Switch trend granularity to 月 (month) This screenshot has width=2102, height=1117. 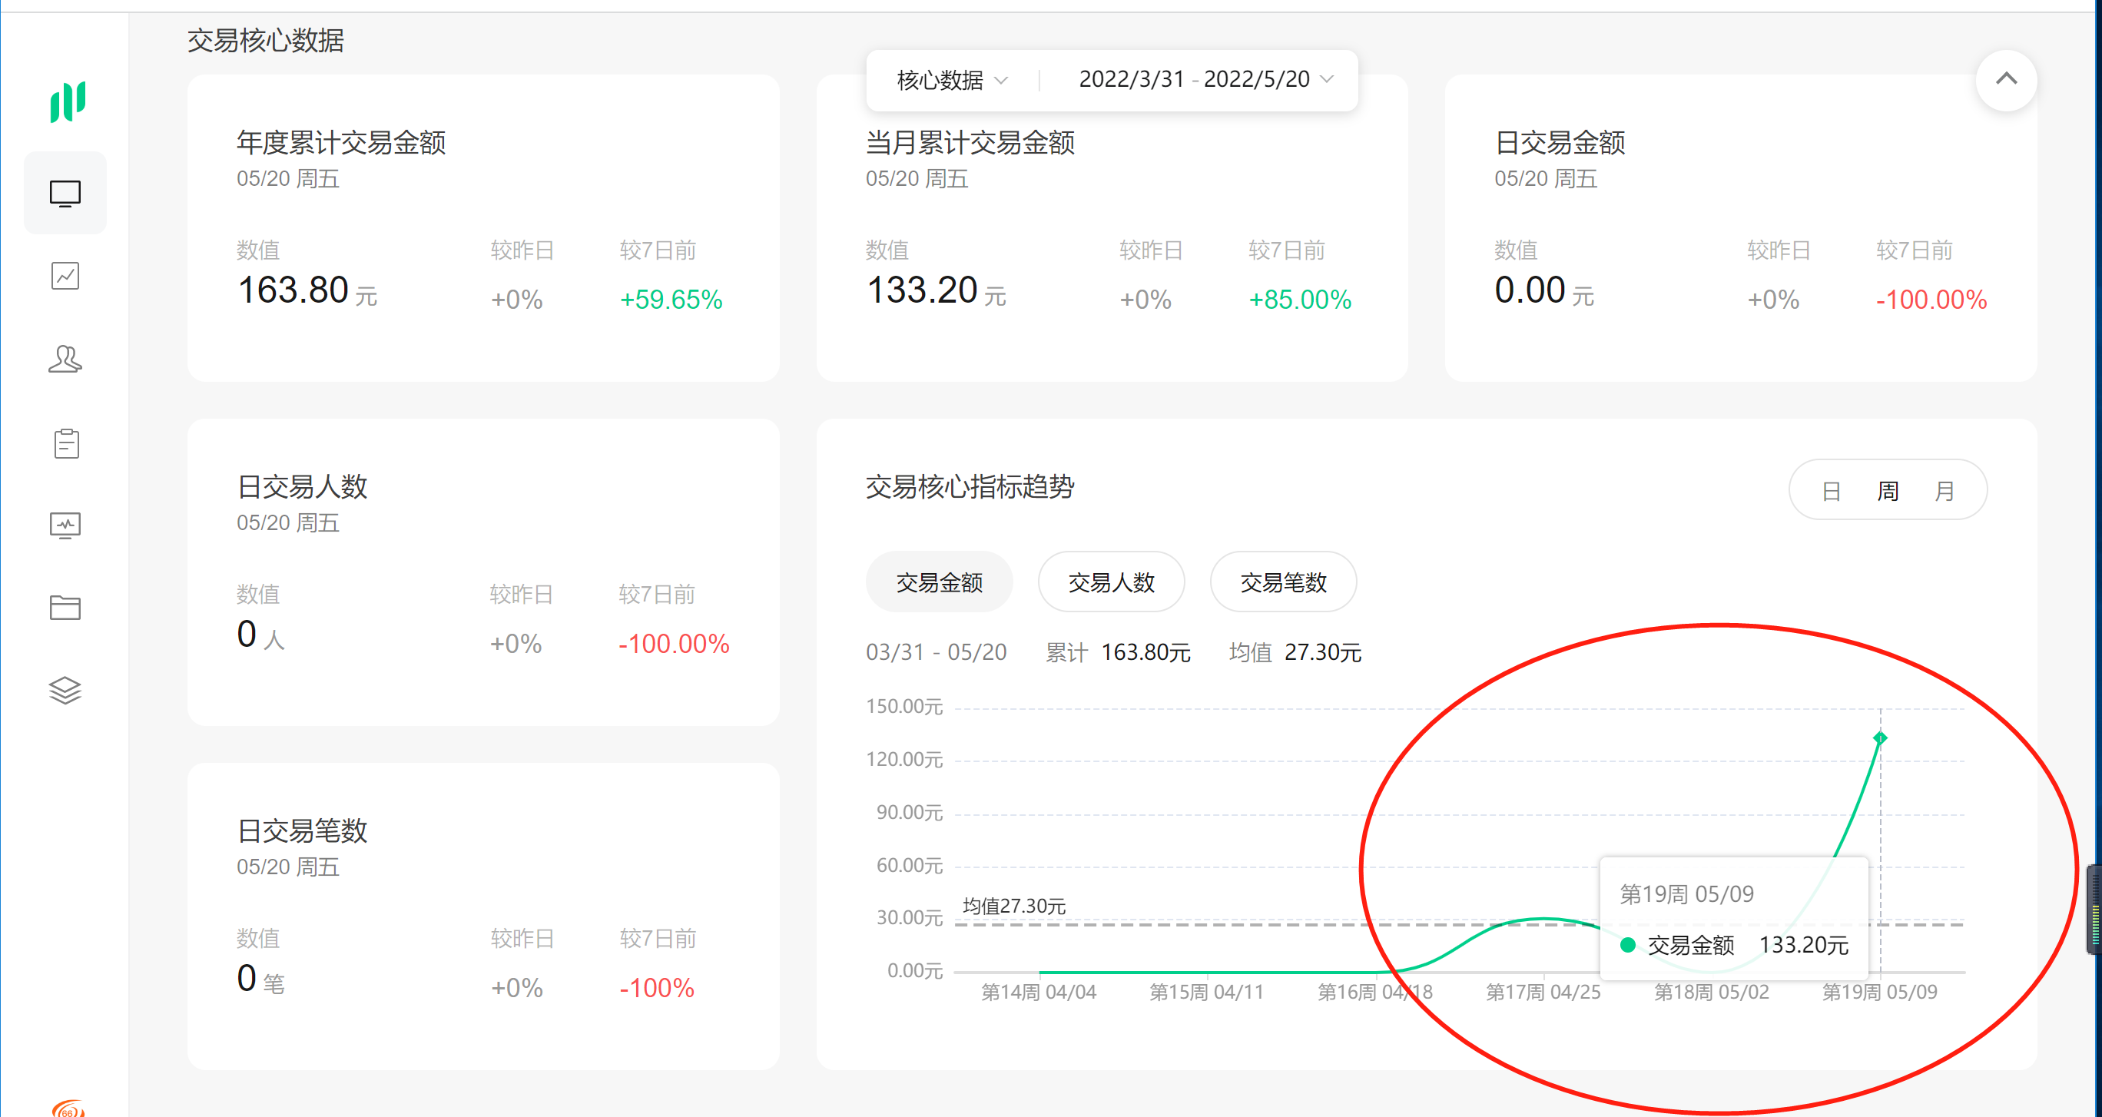coord(1945,491)
